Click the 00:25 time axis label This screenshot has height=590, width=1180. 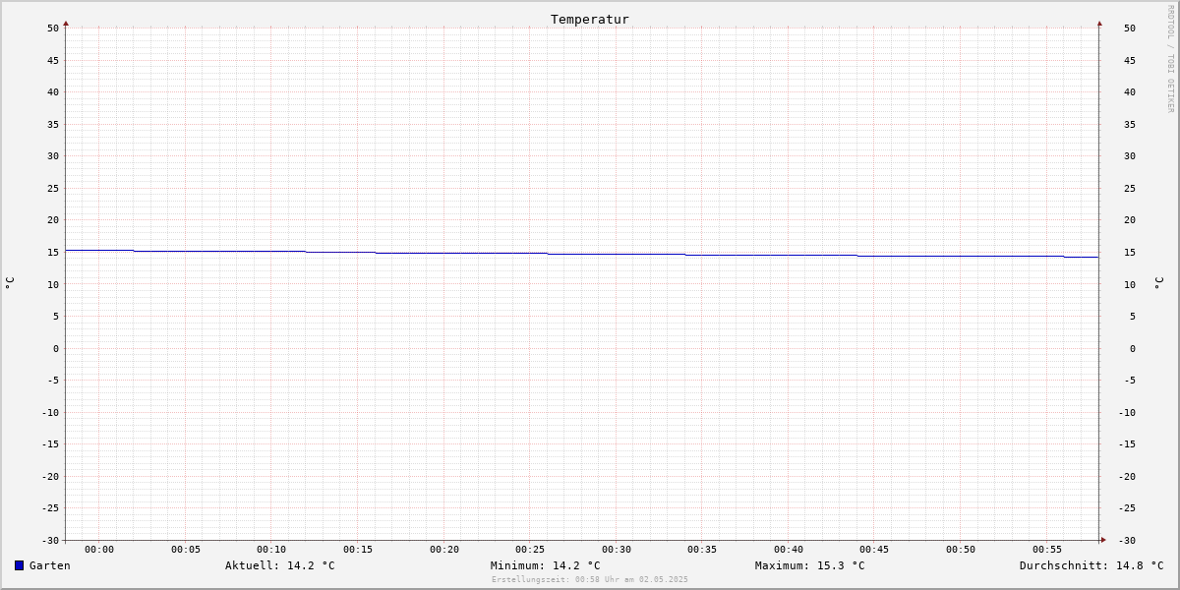point(530,550)
